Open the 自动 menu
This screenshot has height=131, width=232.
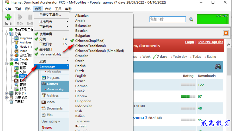(x=48, y=9)
